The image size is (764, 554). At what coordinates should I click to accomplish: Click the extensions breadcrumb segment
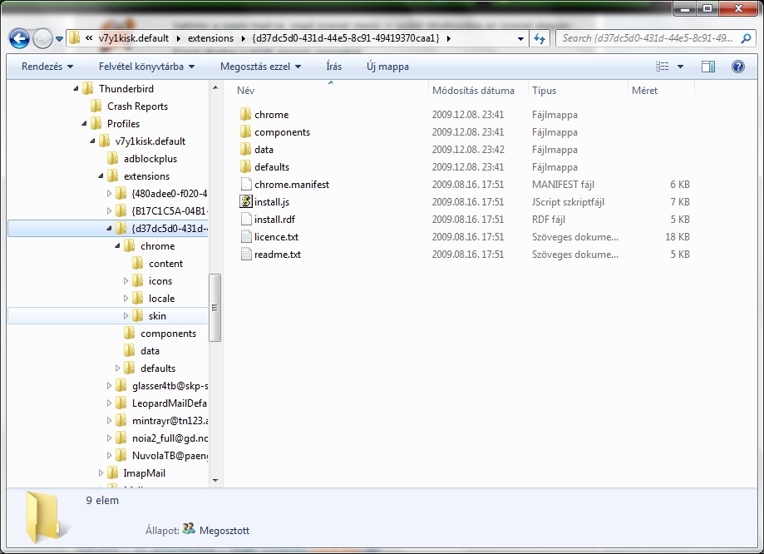[210, 38]
